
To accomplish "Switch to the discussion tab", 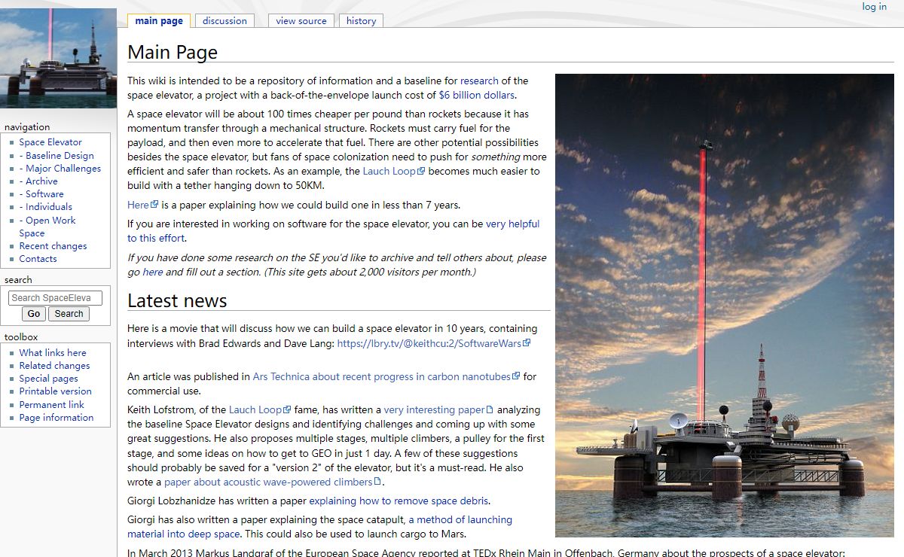I will click(x=224, y=21).
